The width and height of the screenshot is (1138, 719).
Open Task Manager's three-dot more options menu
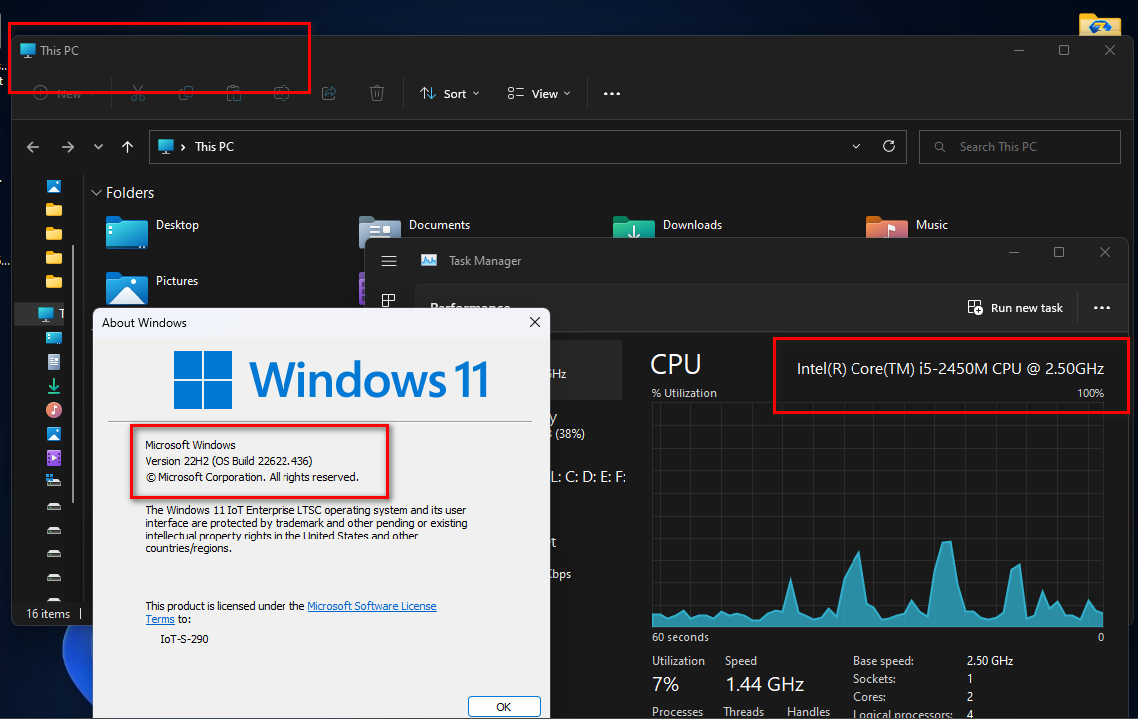[1102, 308]
